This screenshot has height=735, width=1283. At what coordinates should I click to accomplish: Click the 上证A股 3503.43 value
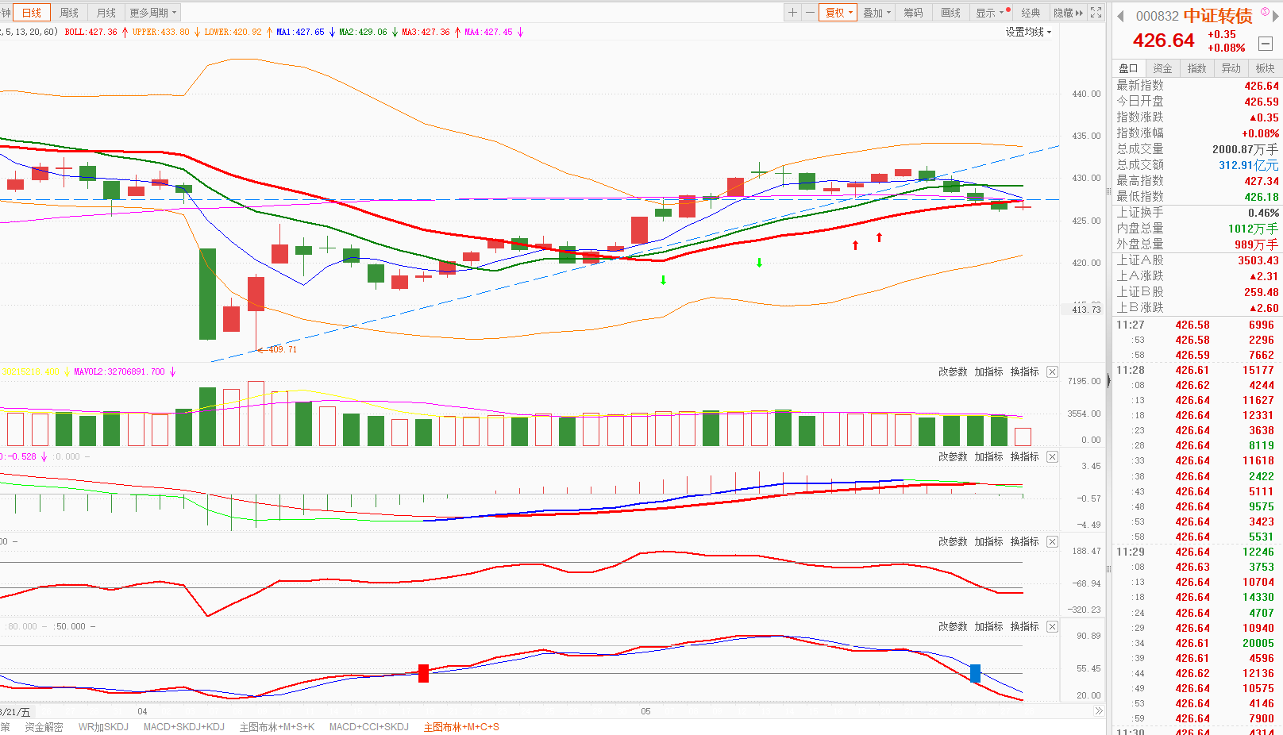pyautogui.click(x=1258, y=260)
